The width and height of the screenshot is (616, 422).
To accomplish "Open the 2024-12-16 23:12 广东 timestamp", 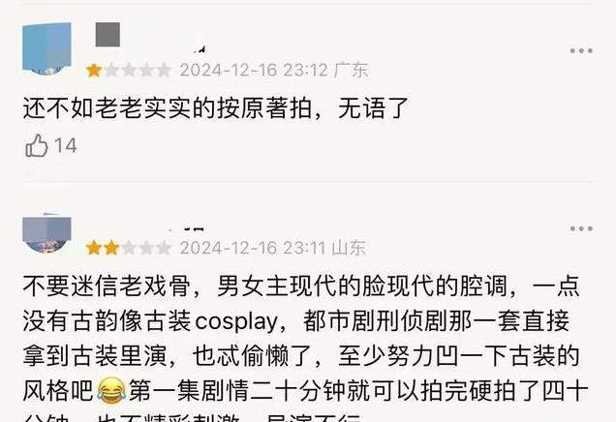I will (274, 71).
